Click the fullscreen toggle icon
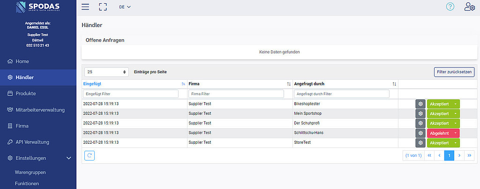 click(103, 7)
